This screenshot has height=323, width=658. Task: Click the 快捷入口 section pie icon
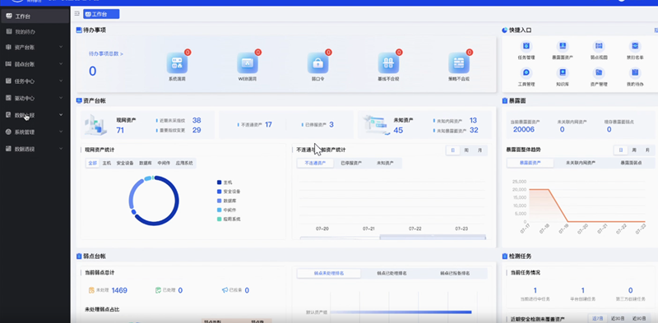[x=504, y=30]
